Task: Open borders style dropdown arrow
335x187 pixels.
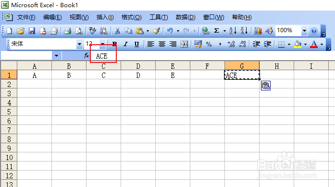Action: (x=289, y=44)
